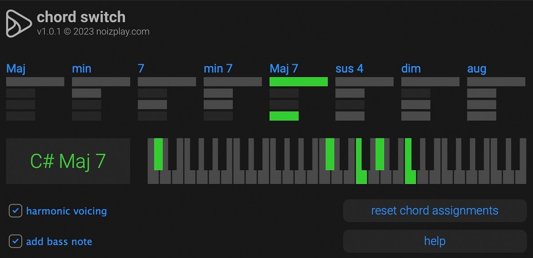Click the brighter small bar under 7
The width and height of the screenshot is (533, 258).
coord(152,105)
